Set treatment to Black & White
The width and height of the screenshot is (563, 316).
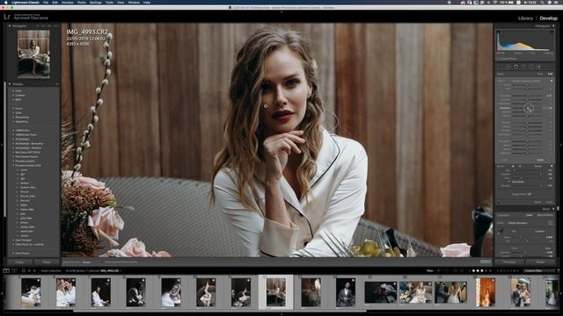pos(545,215)
